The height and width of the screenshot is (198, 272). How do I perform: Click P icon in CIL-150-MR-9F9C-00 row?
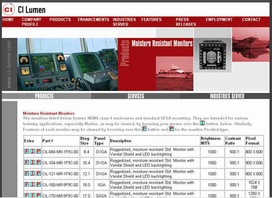click(x=38, y=184)
